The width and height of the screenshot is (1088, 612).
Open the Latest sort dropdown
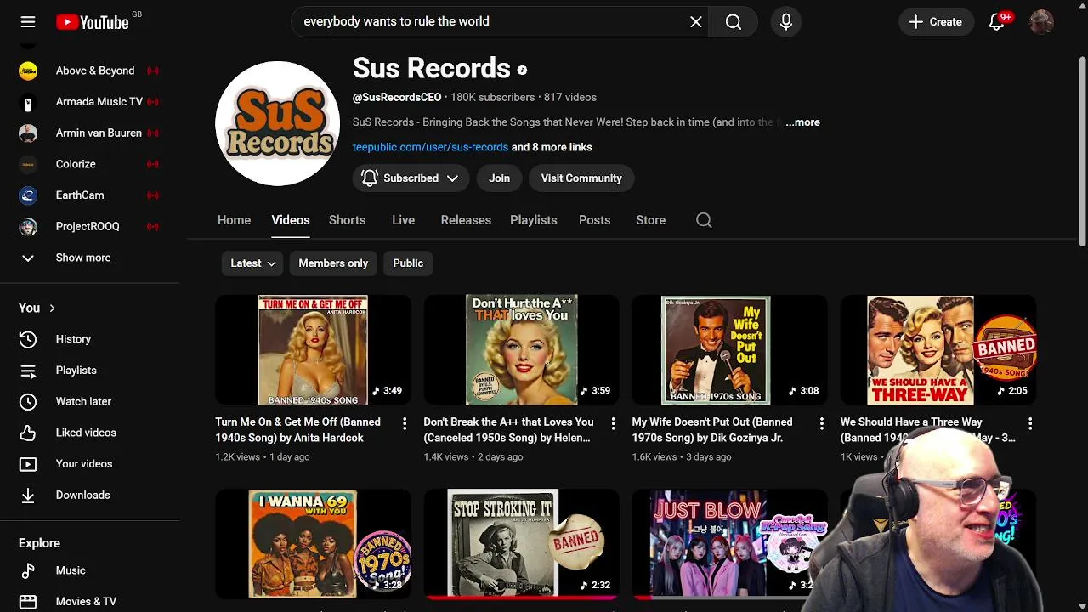pos(253,263)
